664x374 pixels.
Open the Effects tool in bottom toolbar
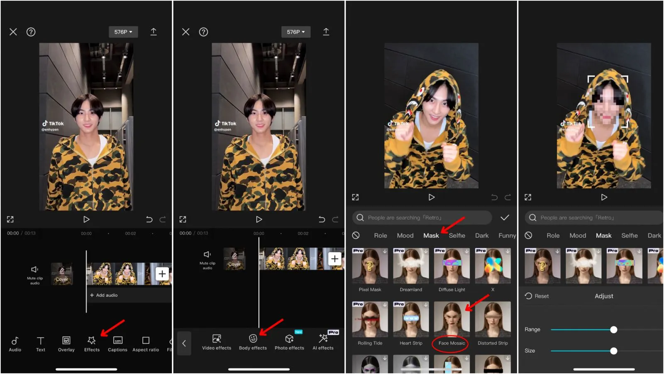92,343
